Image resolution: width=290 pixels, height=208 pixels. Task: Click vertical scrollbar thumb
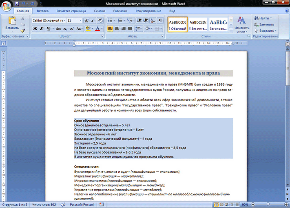click(288, 69)
